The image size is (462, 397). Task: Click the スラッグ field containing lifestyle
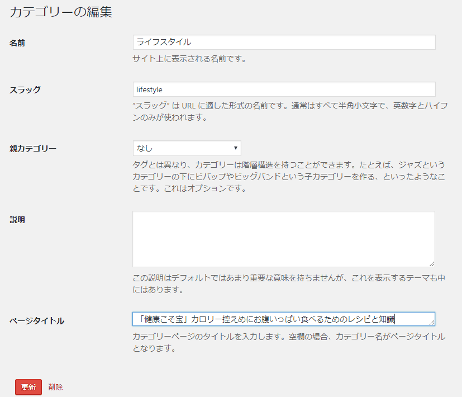coord(284,89)
